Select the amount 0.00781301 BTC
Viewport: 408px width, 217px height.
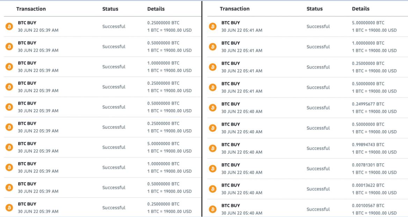(368, 165)
